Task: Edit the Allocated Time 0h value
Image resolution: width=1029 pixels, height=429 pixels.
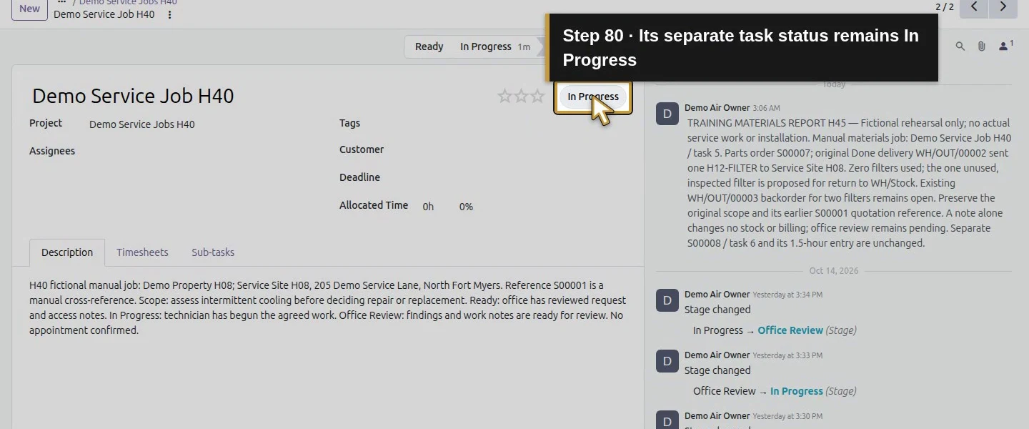Action: (428, 207)
